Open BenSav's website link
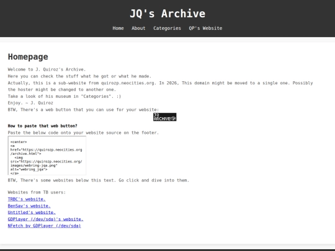This screenshot has height=251, width=335. (x=29, y=206)
